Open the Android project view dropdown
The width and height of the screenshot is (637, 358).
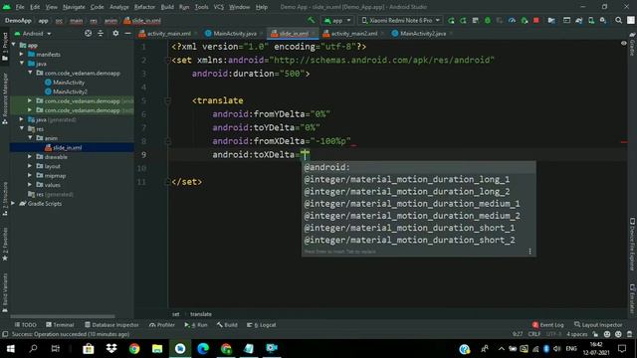tap(33, 33)
